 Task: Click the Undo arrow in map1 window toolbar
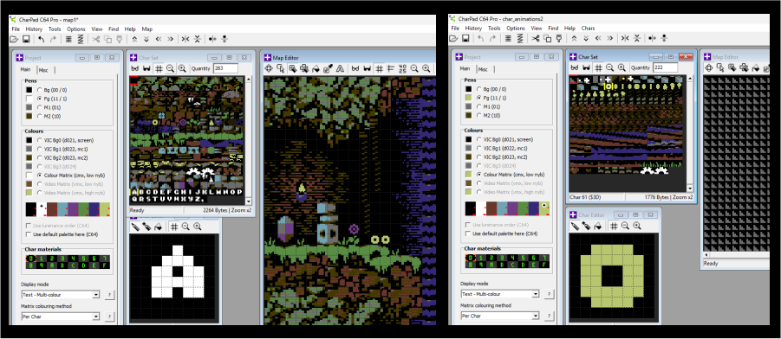(x=42, y=39)
